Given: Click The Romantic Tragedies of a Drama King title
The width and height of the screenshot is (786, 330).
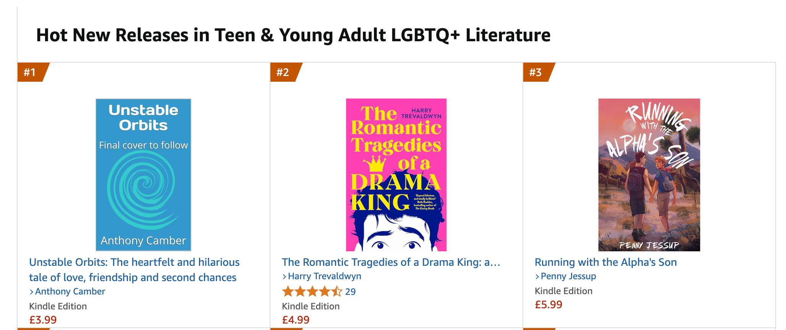Looking at the screenshot, I should point(390,262).
